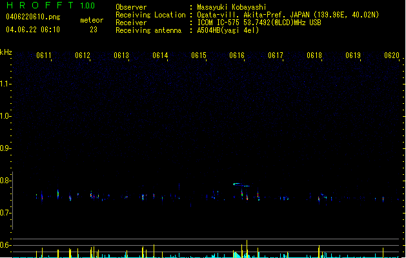Click the 0.8 kHz axis label
The width and height of the screenshot is (406, 258).
click(x=5, y=181)
